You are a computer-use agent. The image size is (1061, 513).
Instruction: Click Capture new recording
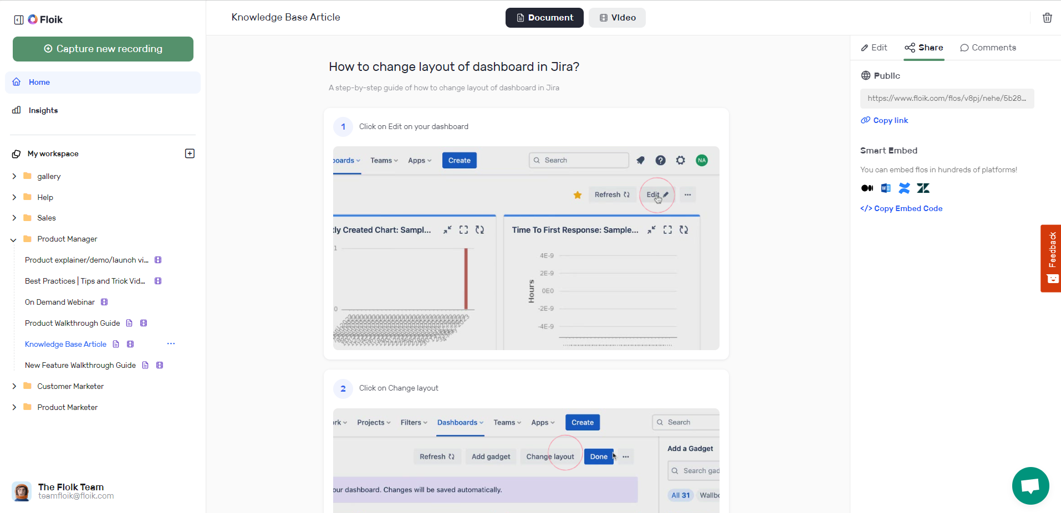(103, 49)
